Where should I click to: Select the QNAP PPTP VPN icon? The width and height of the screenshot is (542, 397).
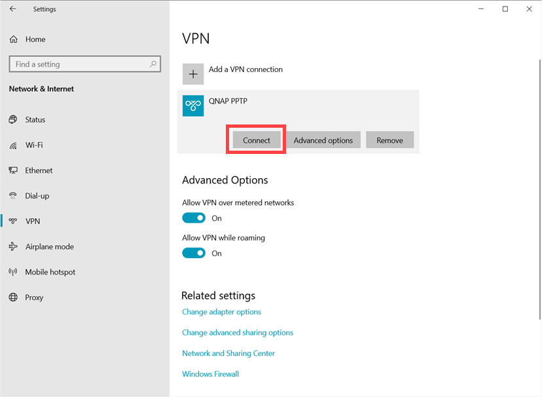(193, 105)
